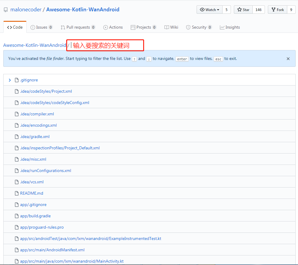Viewport: 298px width, 265px height.
Task: Click file icon beside README.md
Action: pos(17,193)
